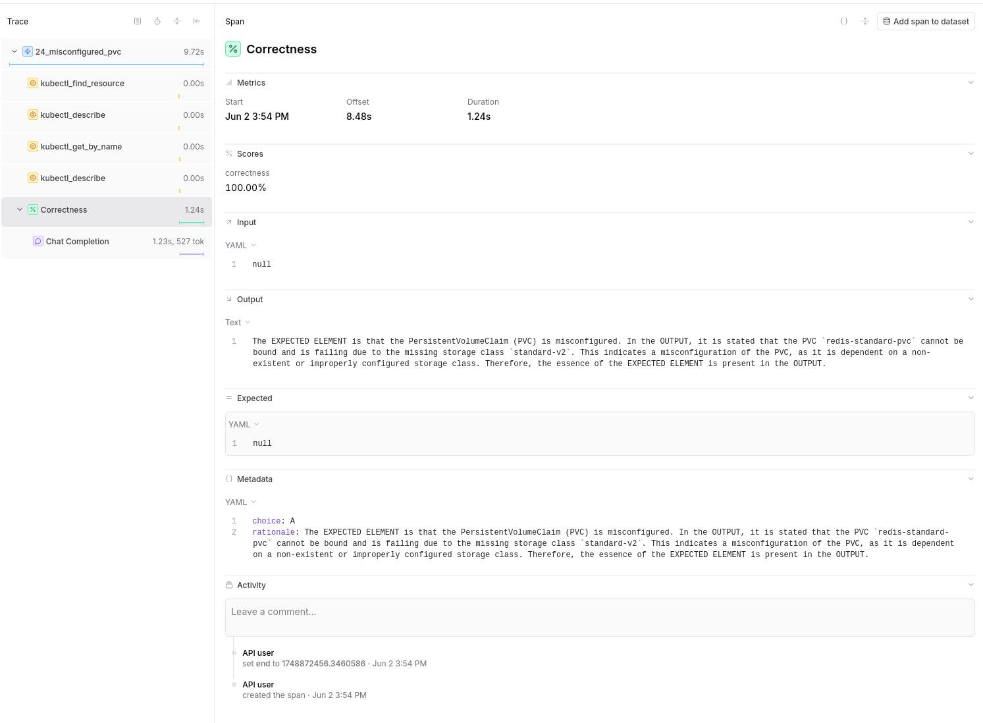Open the Text format dropdown in Output section
Image resolution: width=983 pixels, height=723 pixels.
(237, 322)
